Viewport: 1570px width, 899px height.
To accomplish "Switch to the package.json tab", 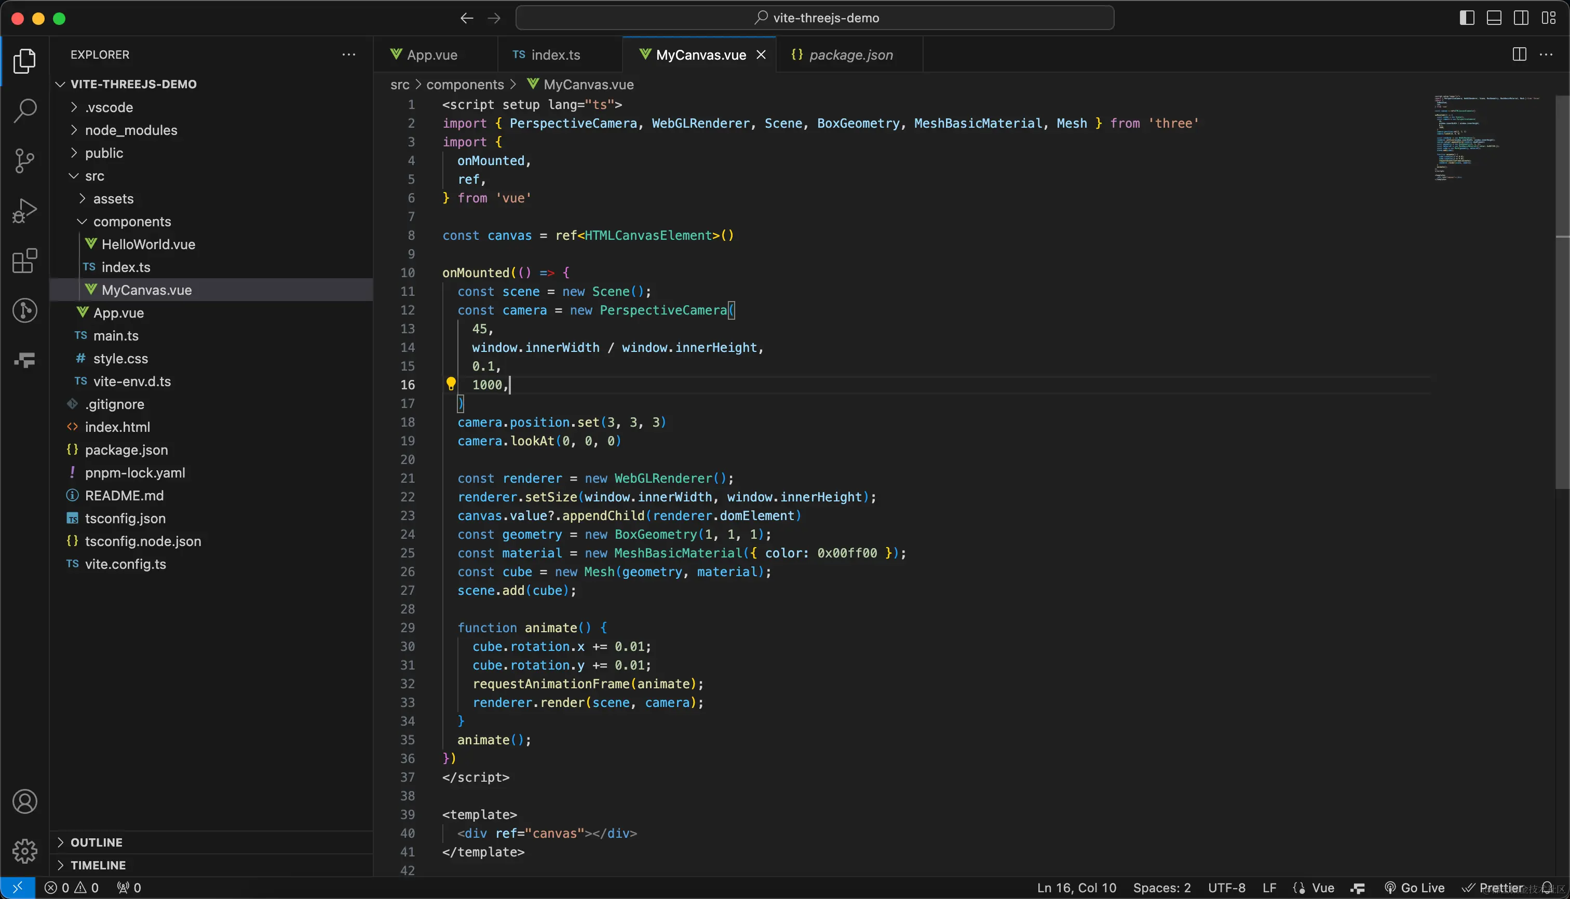I will click(850, 55).
